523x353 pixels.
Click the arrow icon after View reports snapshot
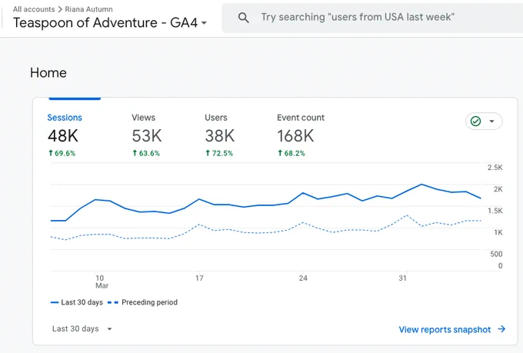pyautogui.click(x=501, y=329)
